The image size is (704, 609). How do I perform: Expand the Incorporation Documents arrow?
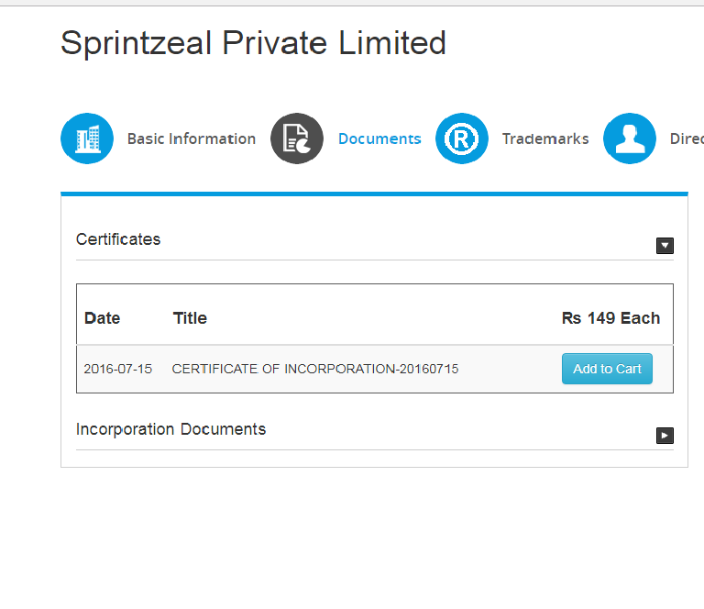click(x=665, y=436)
